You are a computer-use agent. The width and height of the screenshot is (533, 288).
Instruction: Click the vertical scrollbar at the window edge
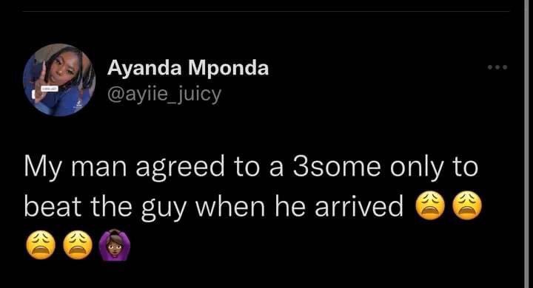(526, 144)
